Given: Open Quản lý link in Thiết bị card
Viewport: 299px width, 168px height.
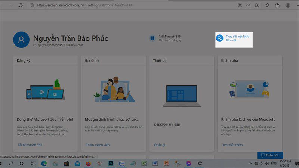Looking at the screenshot, I should (160, 145).
